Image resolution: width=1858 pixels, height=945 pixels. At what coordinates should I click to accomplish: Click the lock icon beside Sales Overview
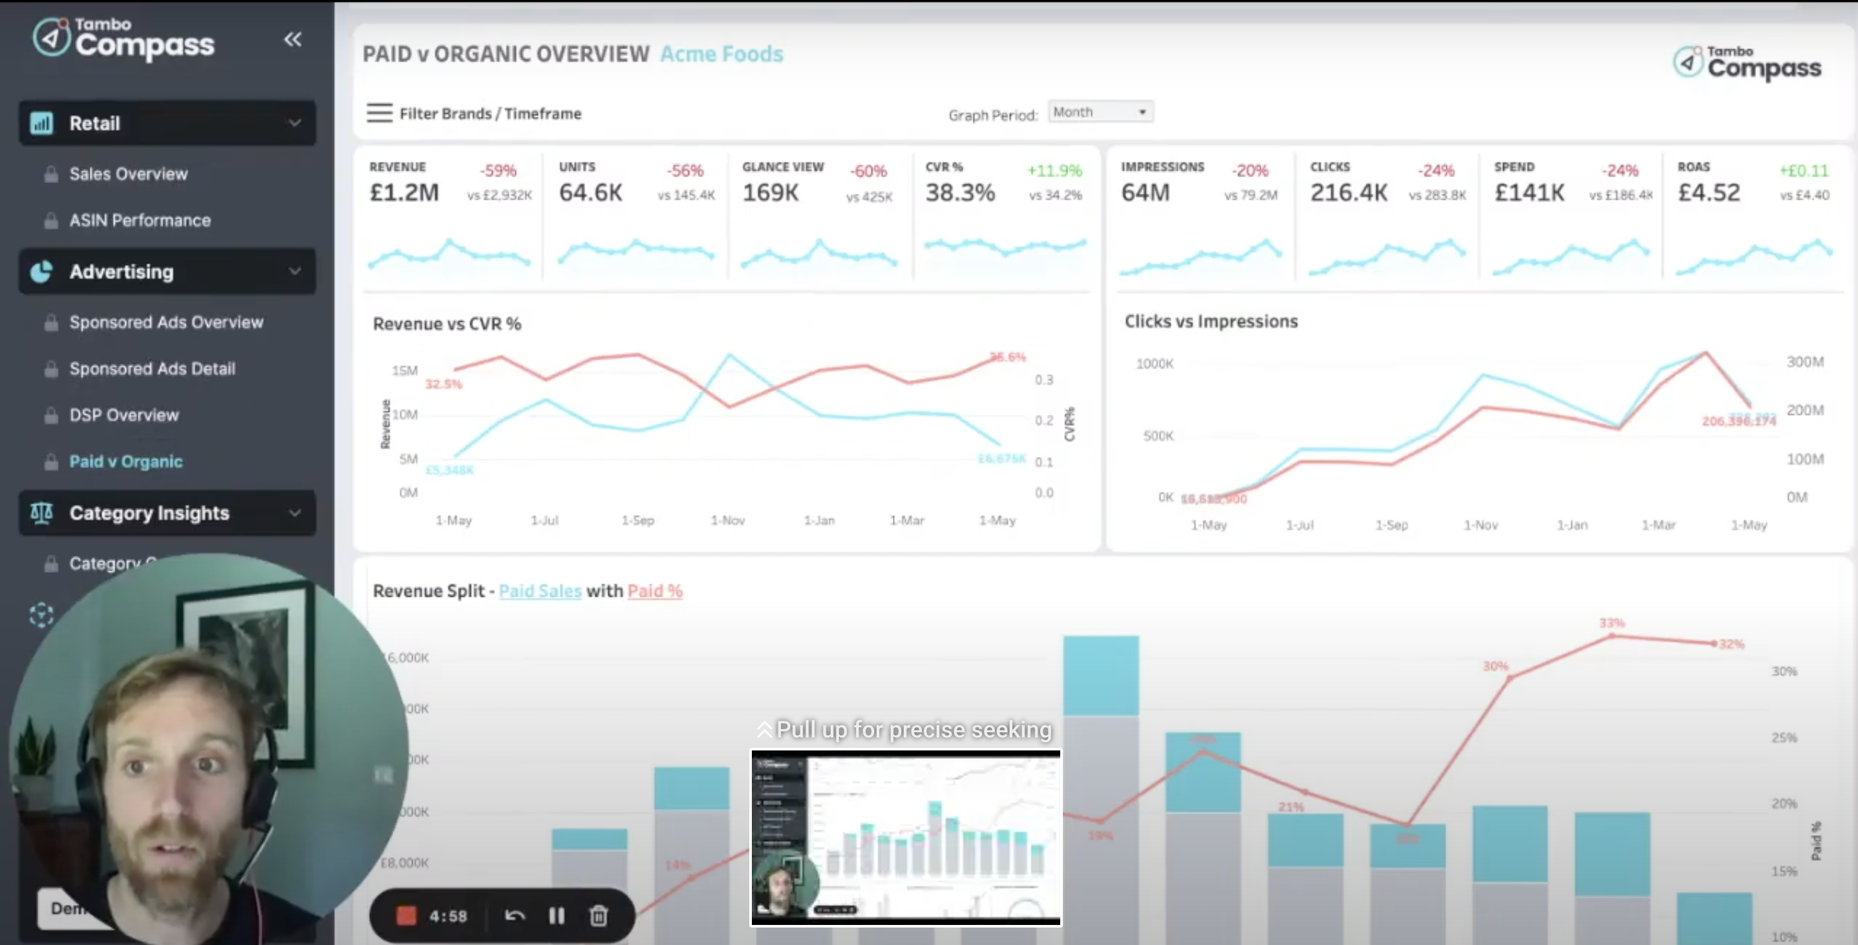50,173
